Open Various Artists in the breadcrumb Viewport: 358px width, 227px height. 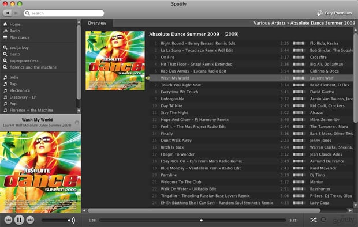pyautogui.click(x=270, y=23)
